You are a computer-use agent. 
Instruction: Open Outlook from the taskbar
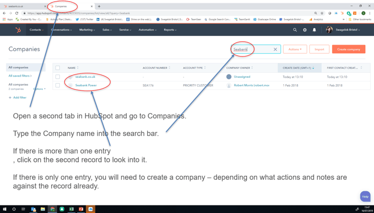tap(33, 209)
